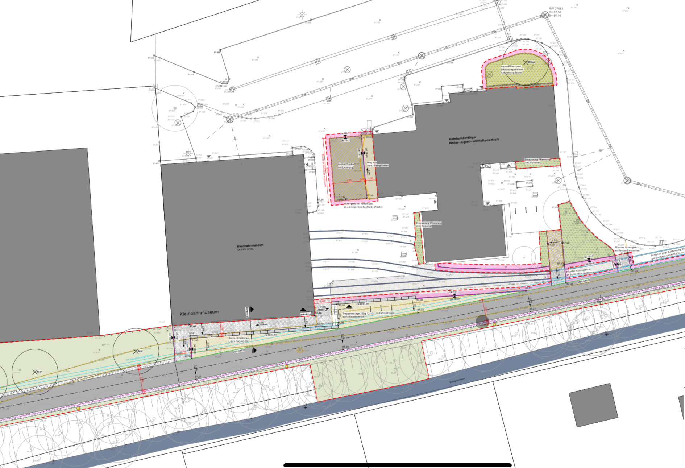Select the manhole symbol labeled RW 07683

tap(545, 15)
